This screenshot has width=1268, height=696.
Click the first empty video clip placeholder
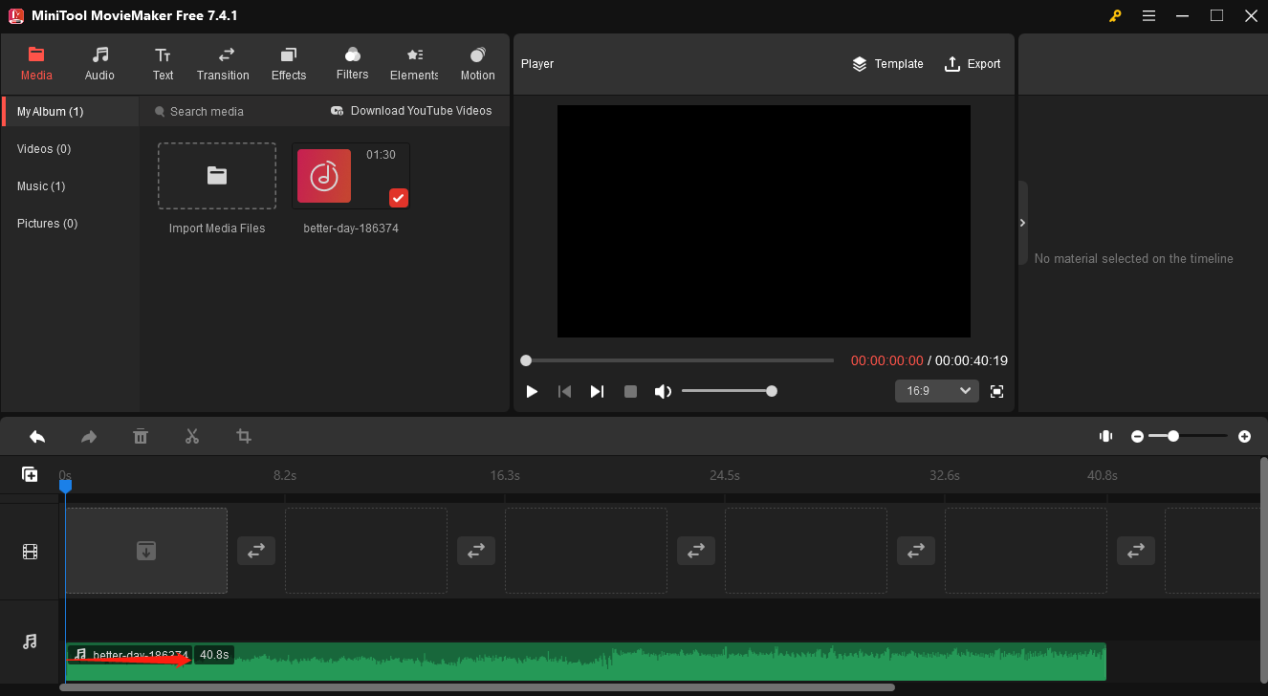click(146, 551)
